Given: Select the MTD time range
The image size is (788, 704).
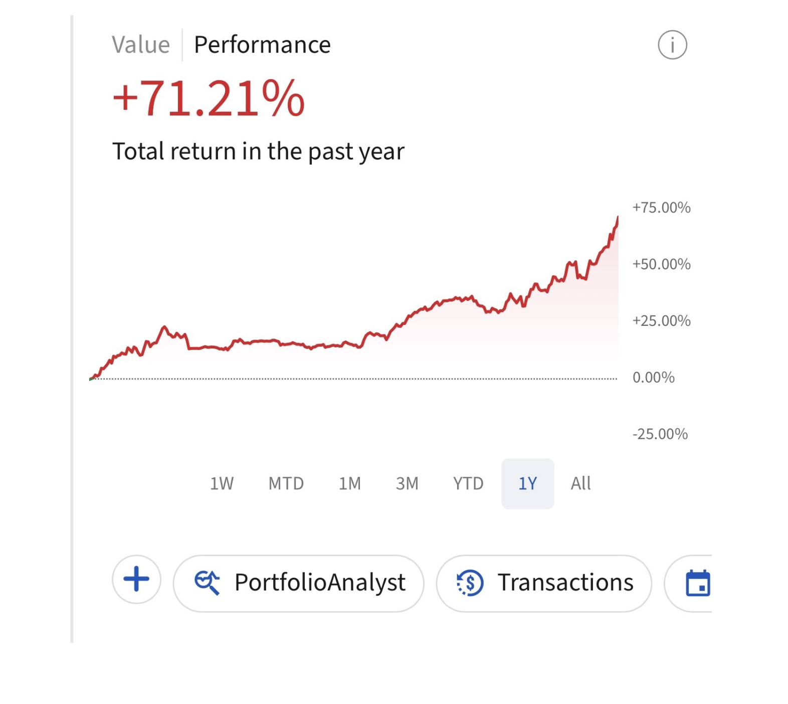Looking at the screenshot, I should click(286, 483).
